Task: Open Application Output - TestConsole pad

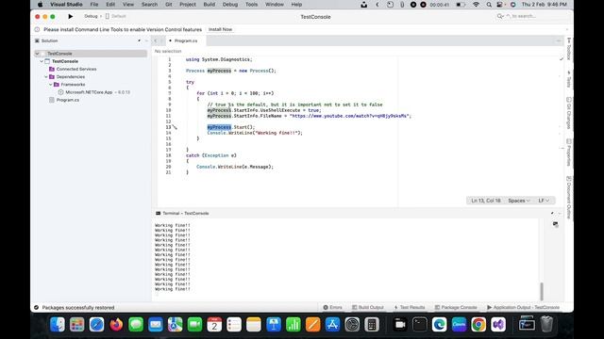Action: pos(523,308)
